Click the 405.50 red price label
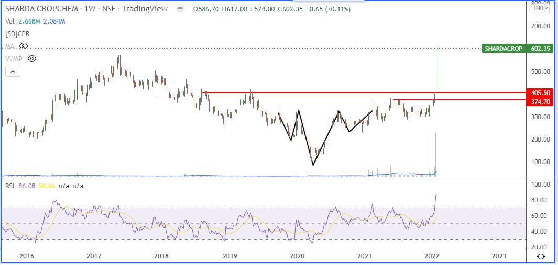 click(x=540, y=93)
